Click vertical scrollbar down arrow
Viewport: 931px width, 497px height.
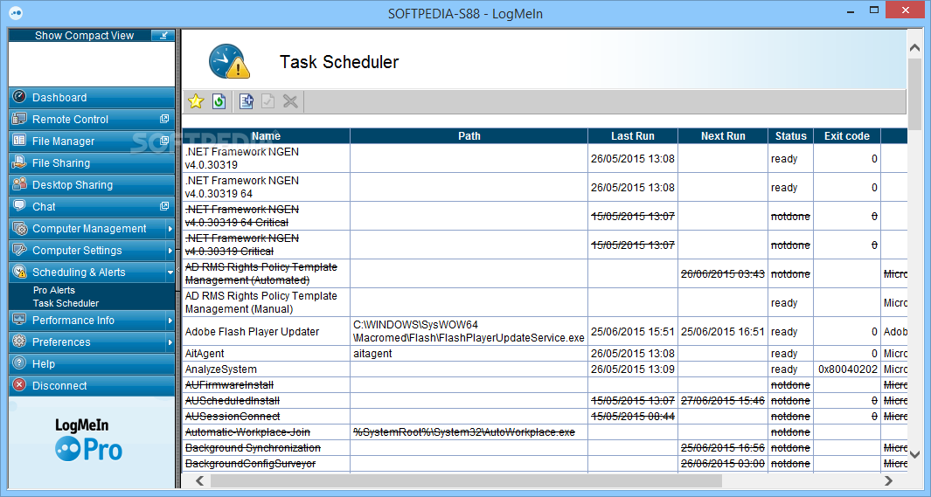pos(915,455)
